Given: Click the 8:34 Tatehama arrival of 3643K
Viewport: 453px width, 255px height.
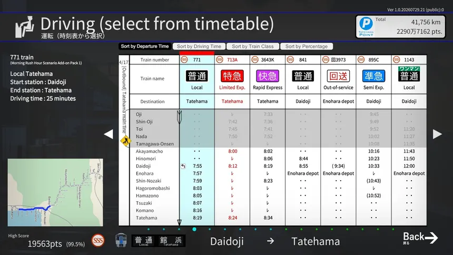Looking at the screenshot, I should coord(268,218).
